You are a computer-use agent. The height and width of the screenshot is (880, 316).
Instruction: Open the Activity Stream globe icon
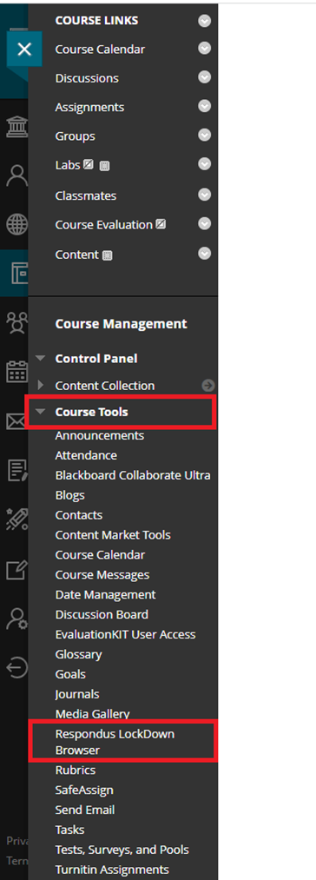16,224
